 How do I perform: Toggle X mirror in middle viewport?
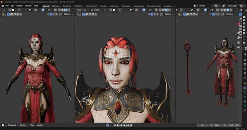pyautogui.click(x=152, y=14)
